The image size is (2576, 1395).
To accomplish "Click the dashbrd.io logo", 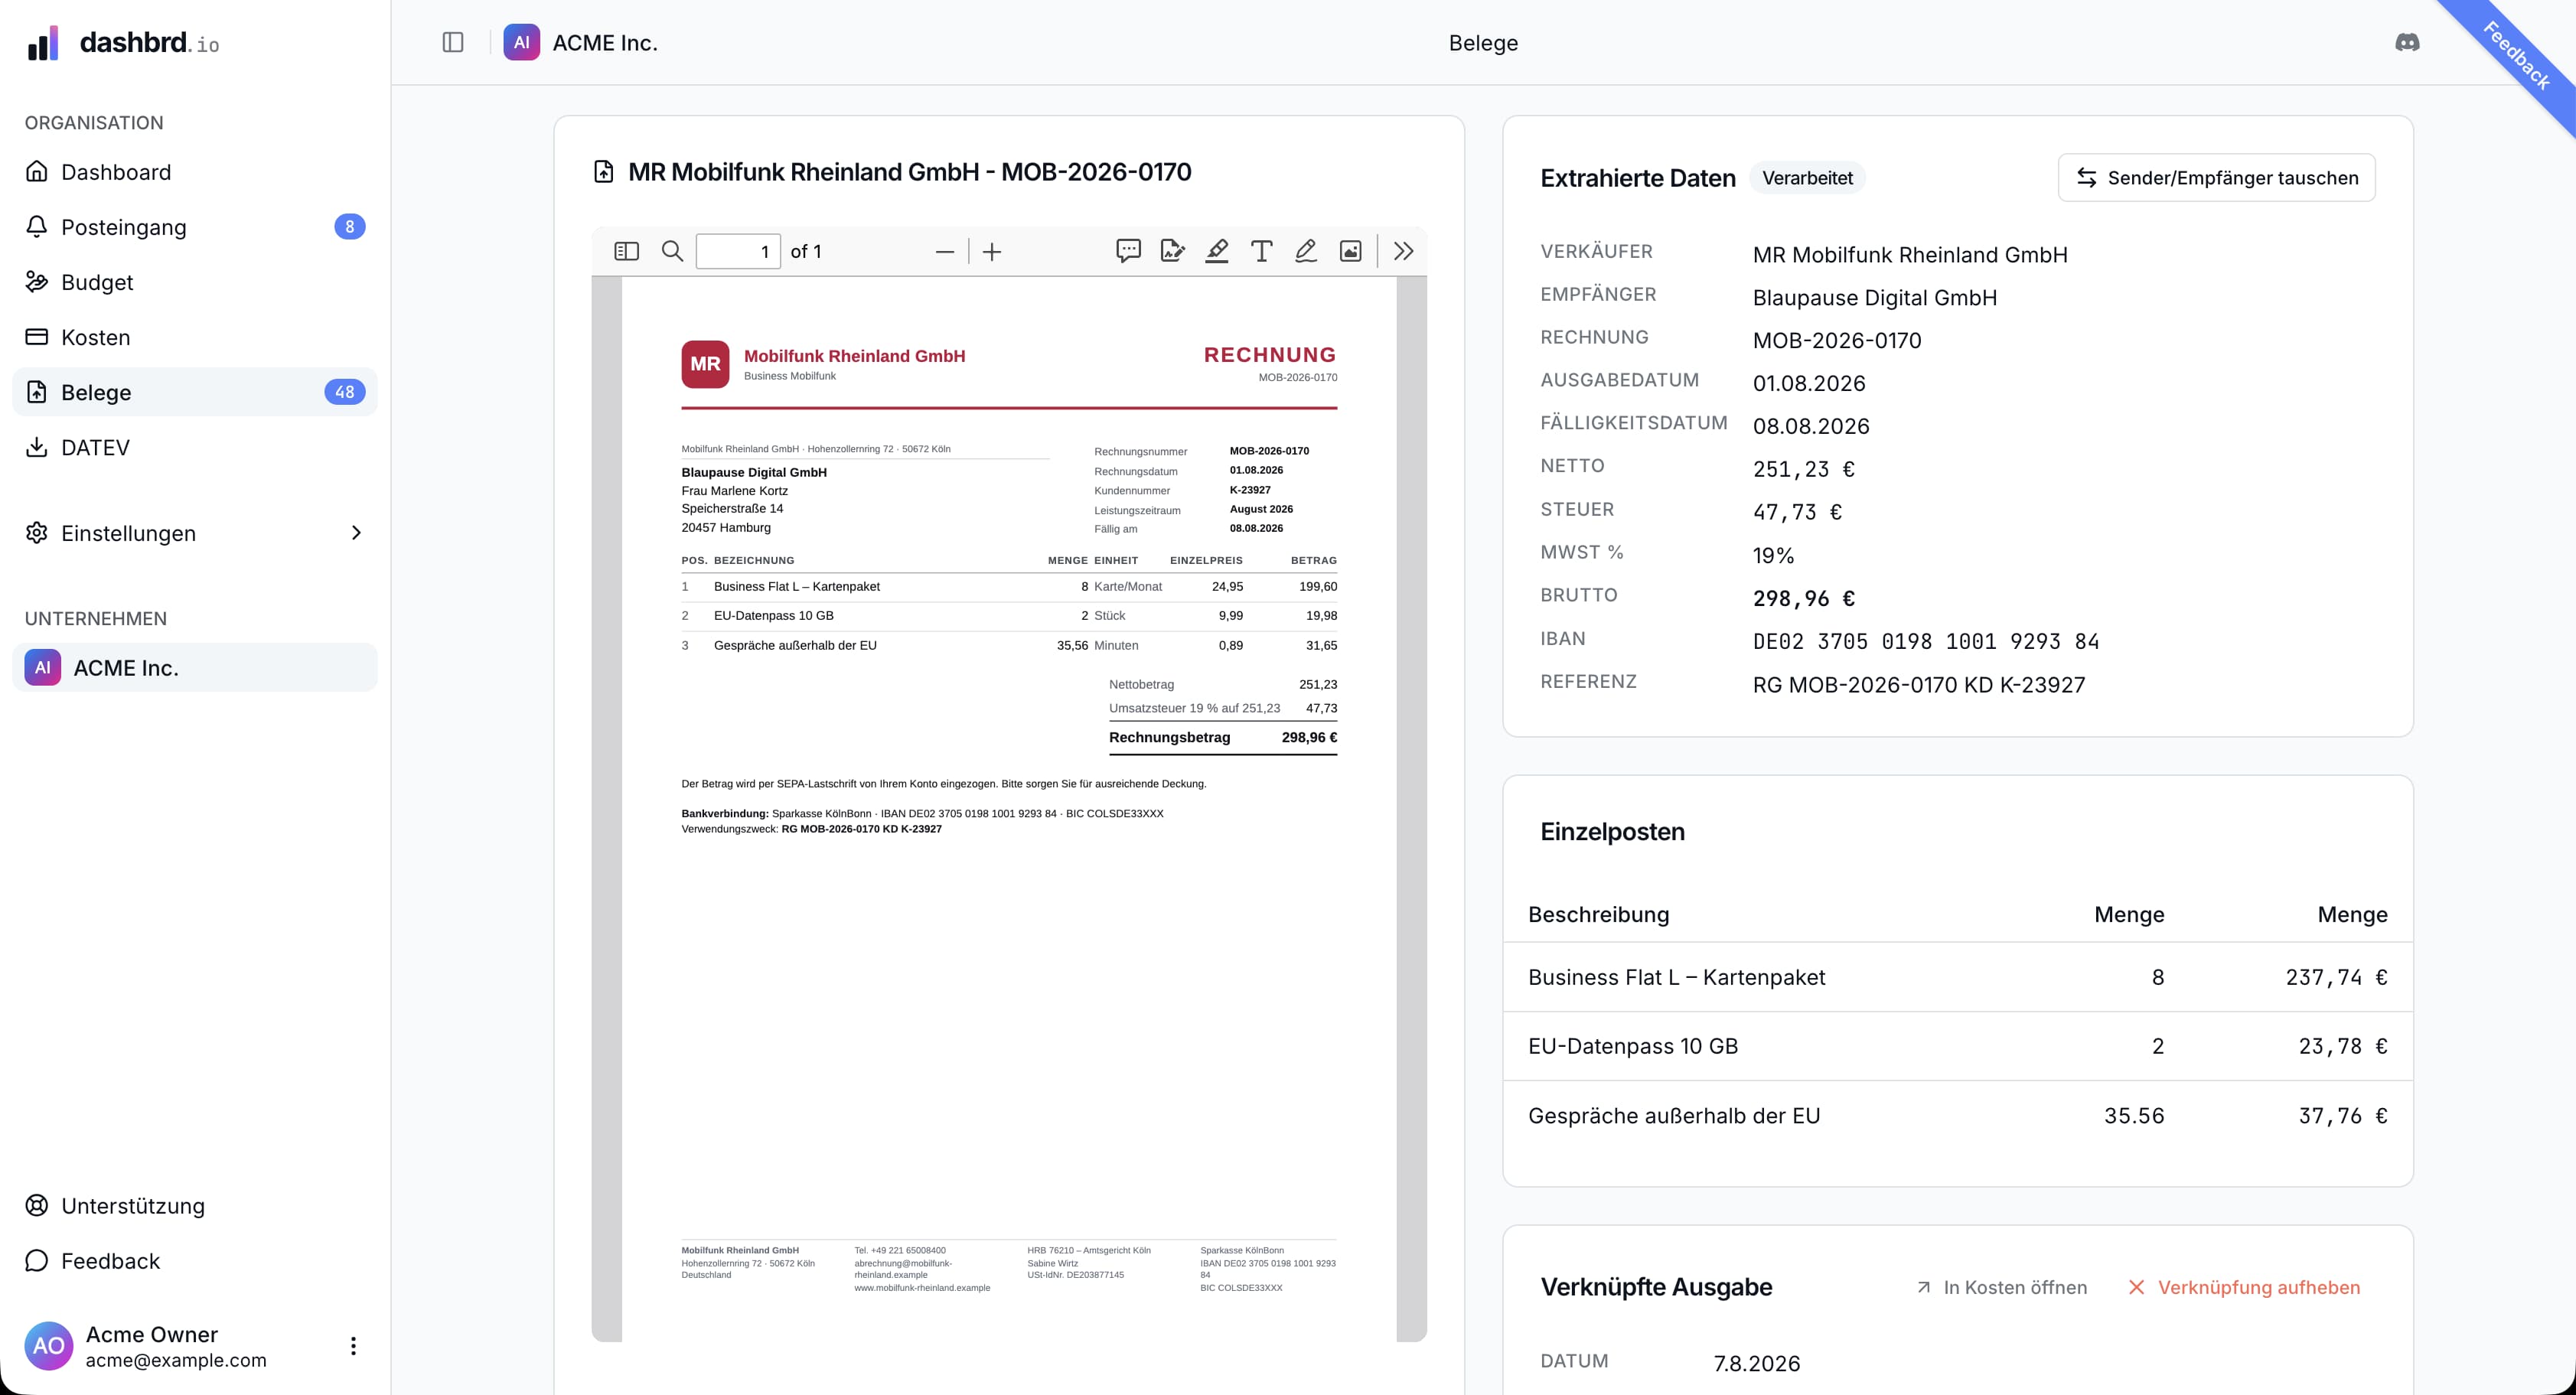I will [123, 43].
